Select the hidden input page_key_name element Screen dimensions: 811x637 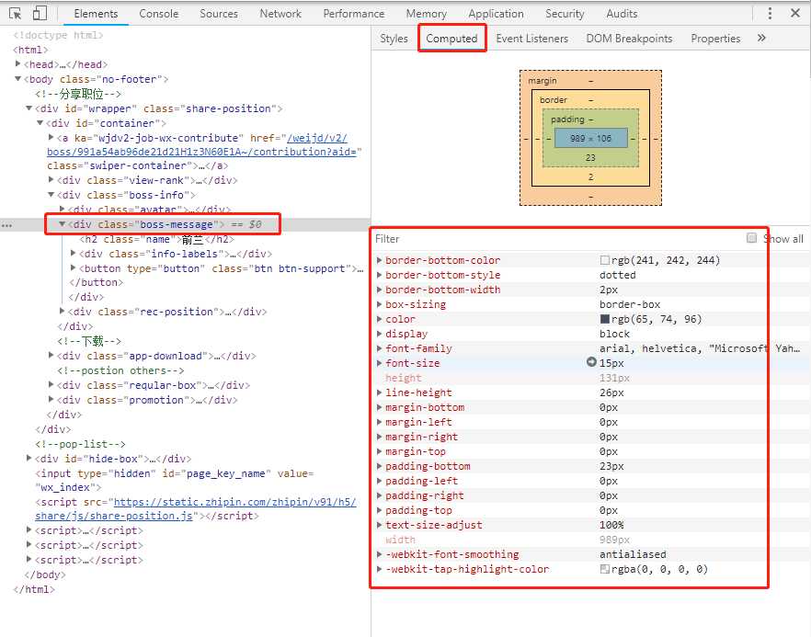pyautogui.click(x=175, y=481)
